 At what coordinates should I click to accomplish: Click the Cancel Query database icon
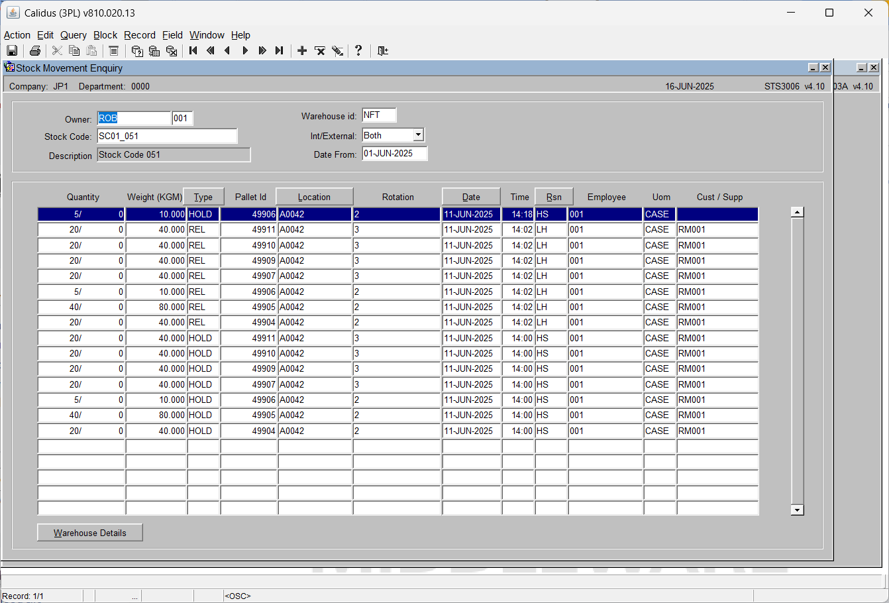point(172,51)
